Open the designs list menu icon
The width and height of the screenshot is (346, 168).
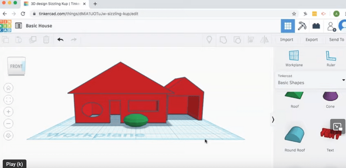18,26
